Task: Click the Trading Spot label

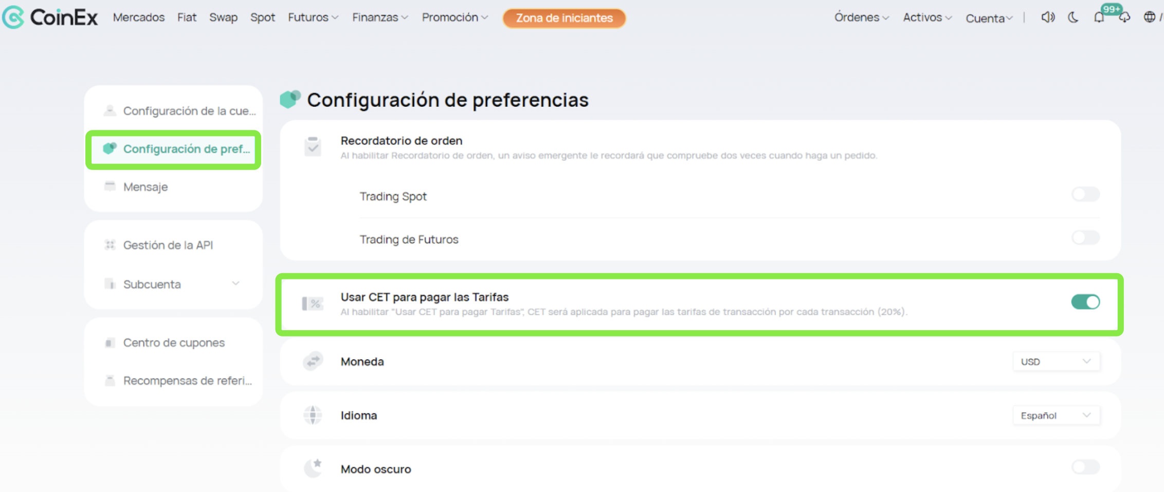Action: [393, 196]
